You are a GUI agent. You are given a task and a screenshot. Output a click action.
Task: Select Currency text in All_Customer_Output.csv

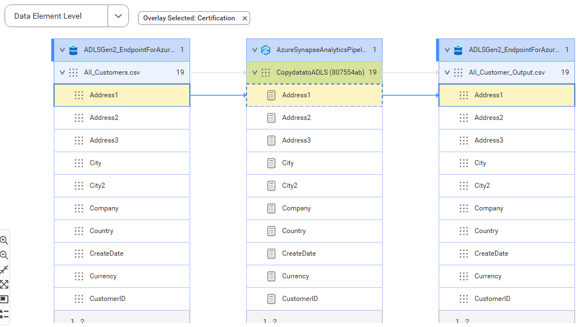[x=488, y=277]
